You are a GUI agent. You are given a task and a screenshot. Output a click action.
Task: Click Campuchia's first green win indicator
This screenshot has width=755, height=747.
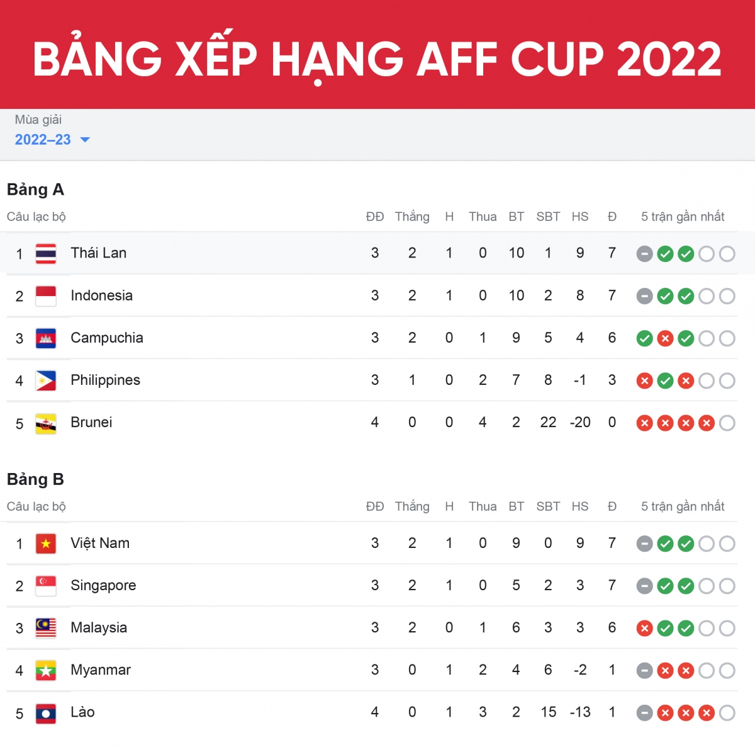[644, 339]
